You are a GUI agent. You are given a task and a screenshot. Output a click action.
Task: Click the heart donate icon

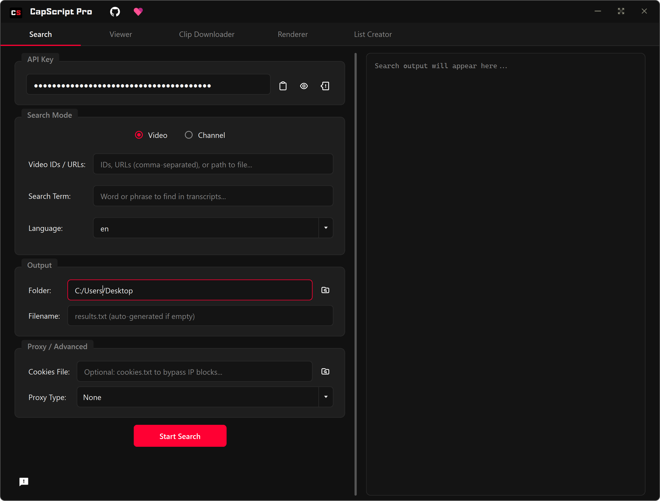point(138,12)
